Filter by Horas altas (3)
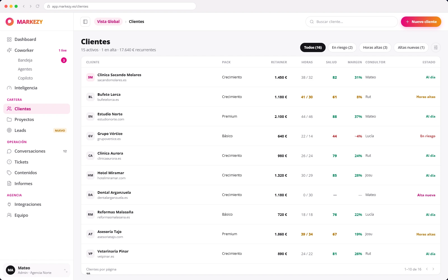 (x=375, y=48)
